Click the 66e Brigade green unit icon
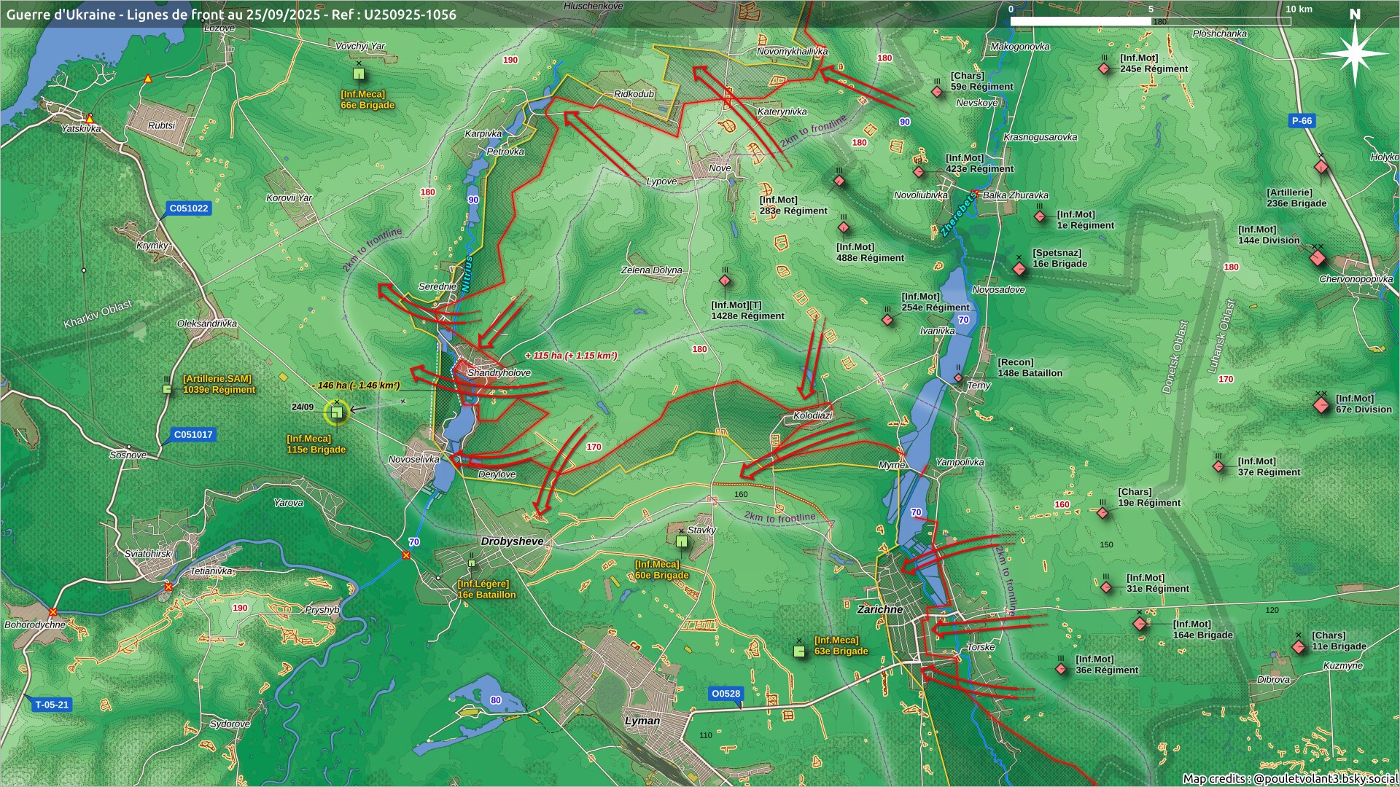Image resolution: width=1400 pixels, height=787 pixels. tap(358, 74)
